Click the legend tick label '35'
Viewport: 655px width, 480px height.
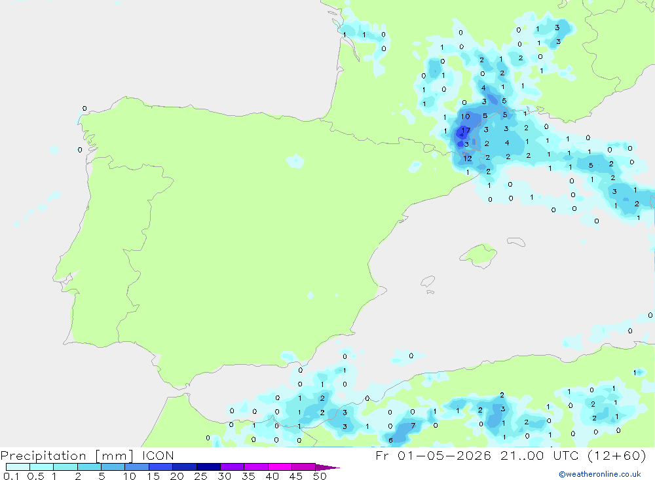(248, 476)
